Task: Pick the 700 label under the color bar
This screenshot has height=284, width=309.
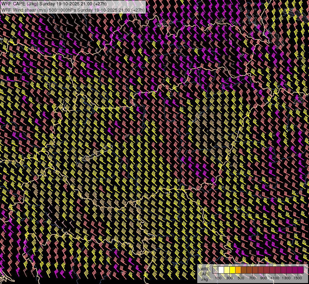Action: [252, 278]
